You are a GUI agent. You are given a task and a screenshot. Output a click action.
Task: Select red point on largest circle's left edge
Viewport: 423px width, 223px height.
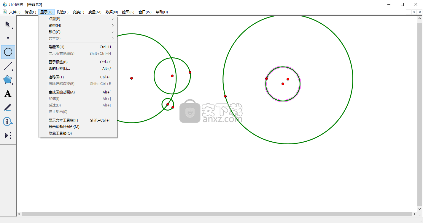click(x=225, y=96)
